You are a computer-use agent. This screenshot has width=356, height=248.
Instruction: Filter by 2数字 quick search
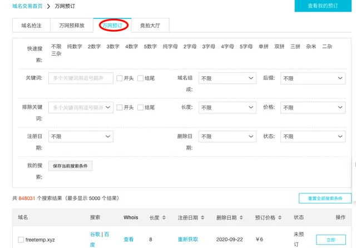(x=94, y=47)
